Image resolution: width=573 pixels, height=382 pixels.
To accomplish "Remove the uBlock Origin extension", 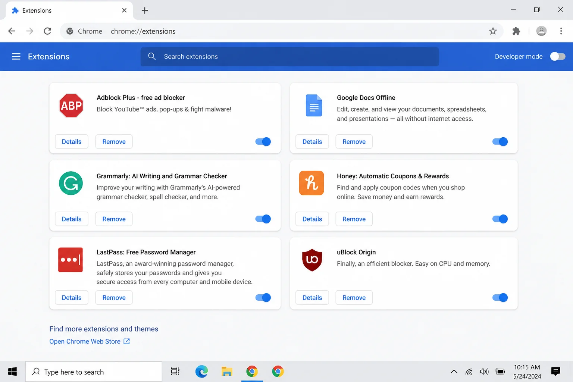I will click(354, 298).
